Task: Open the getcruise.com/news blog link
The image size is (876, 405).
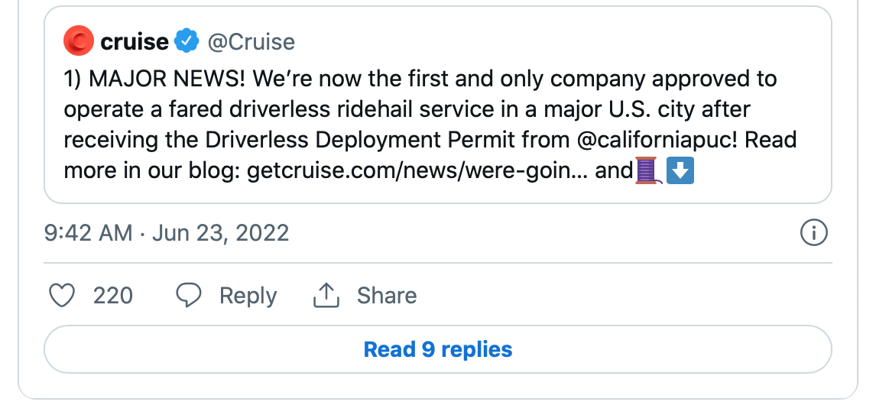Action: tap(417, 170)
